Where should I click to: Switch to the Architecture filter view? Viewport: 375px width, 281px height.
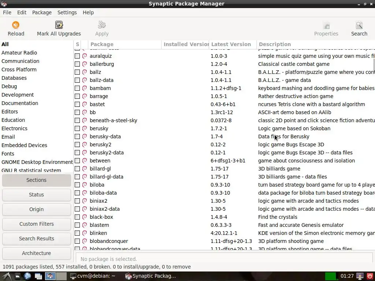point(36,253)
